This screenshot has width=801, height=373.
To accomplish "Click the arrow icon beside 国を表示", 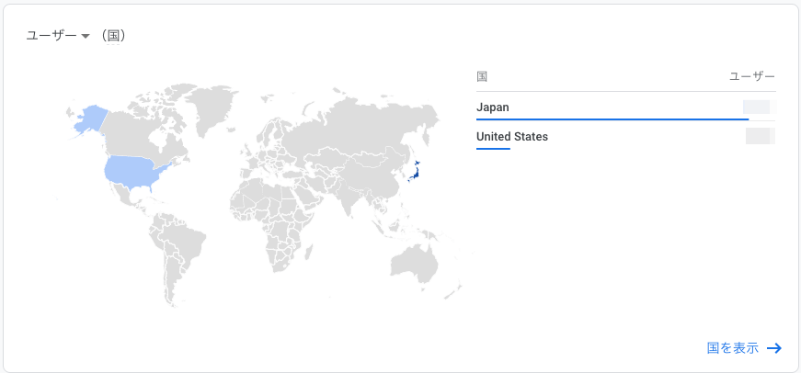I will point(774,348).
